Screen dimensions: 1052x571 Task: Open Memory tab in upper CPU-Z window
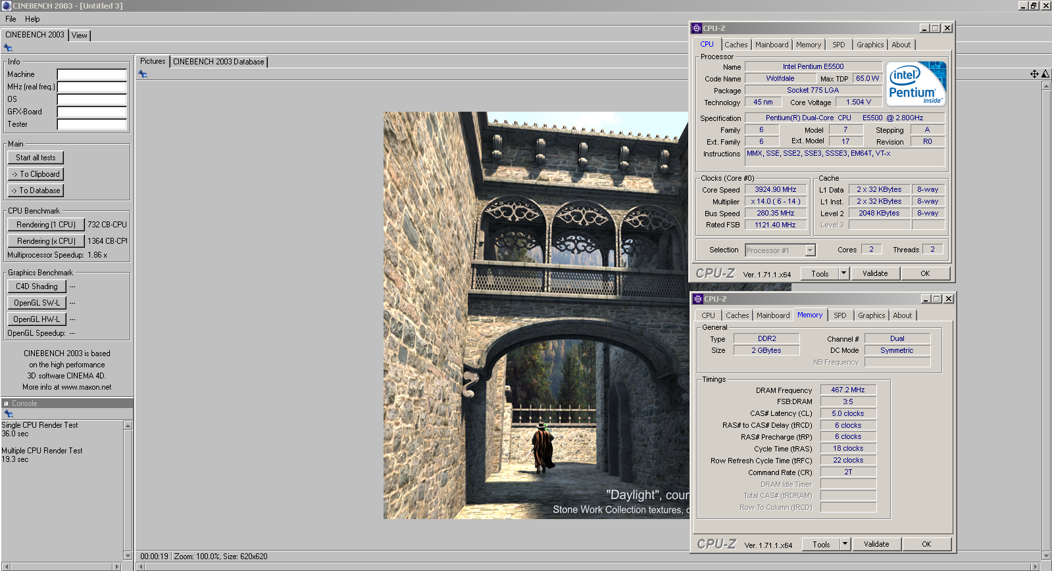click(809, 45)
